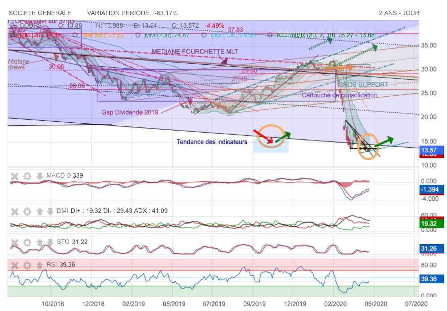Move the MACD panel down
This screenshot has height=311, width=447.
coord(39,176)
